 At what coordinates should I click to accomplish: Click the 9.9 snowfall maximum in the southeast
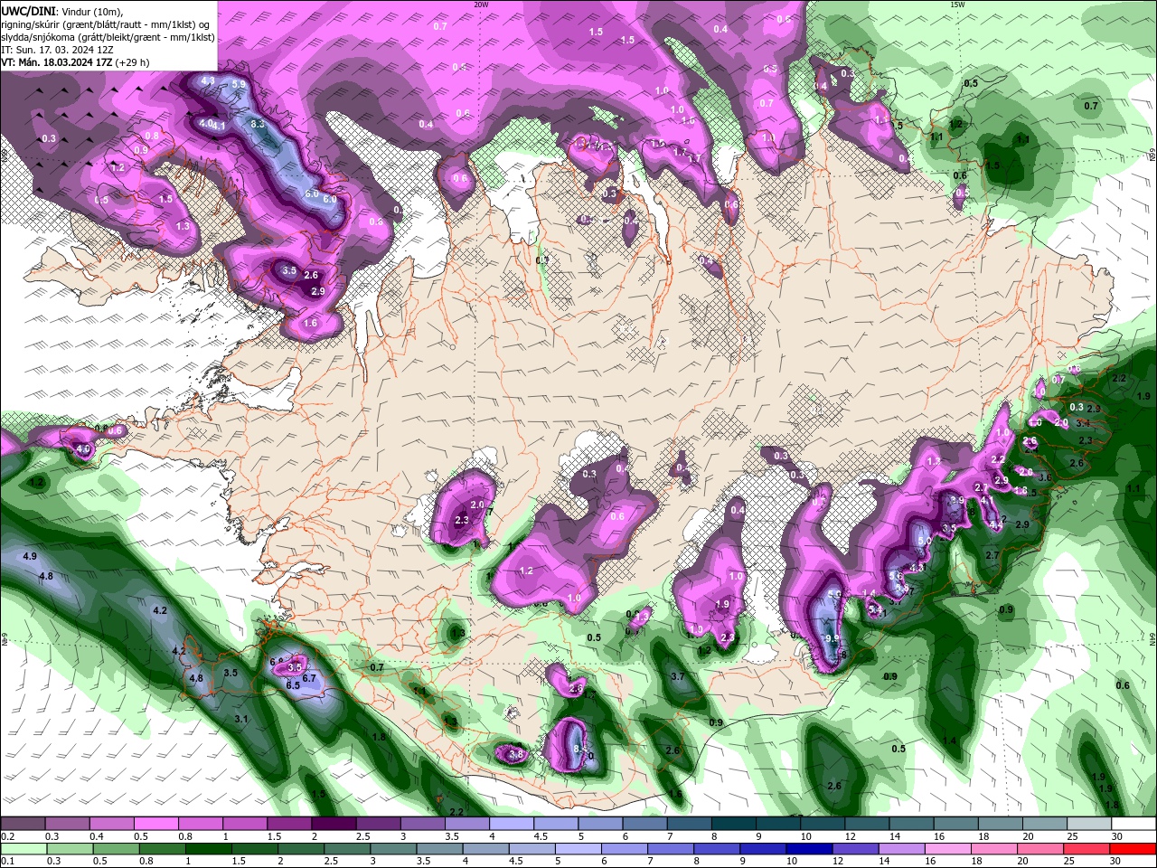(832, 638)
